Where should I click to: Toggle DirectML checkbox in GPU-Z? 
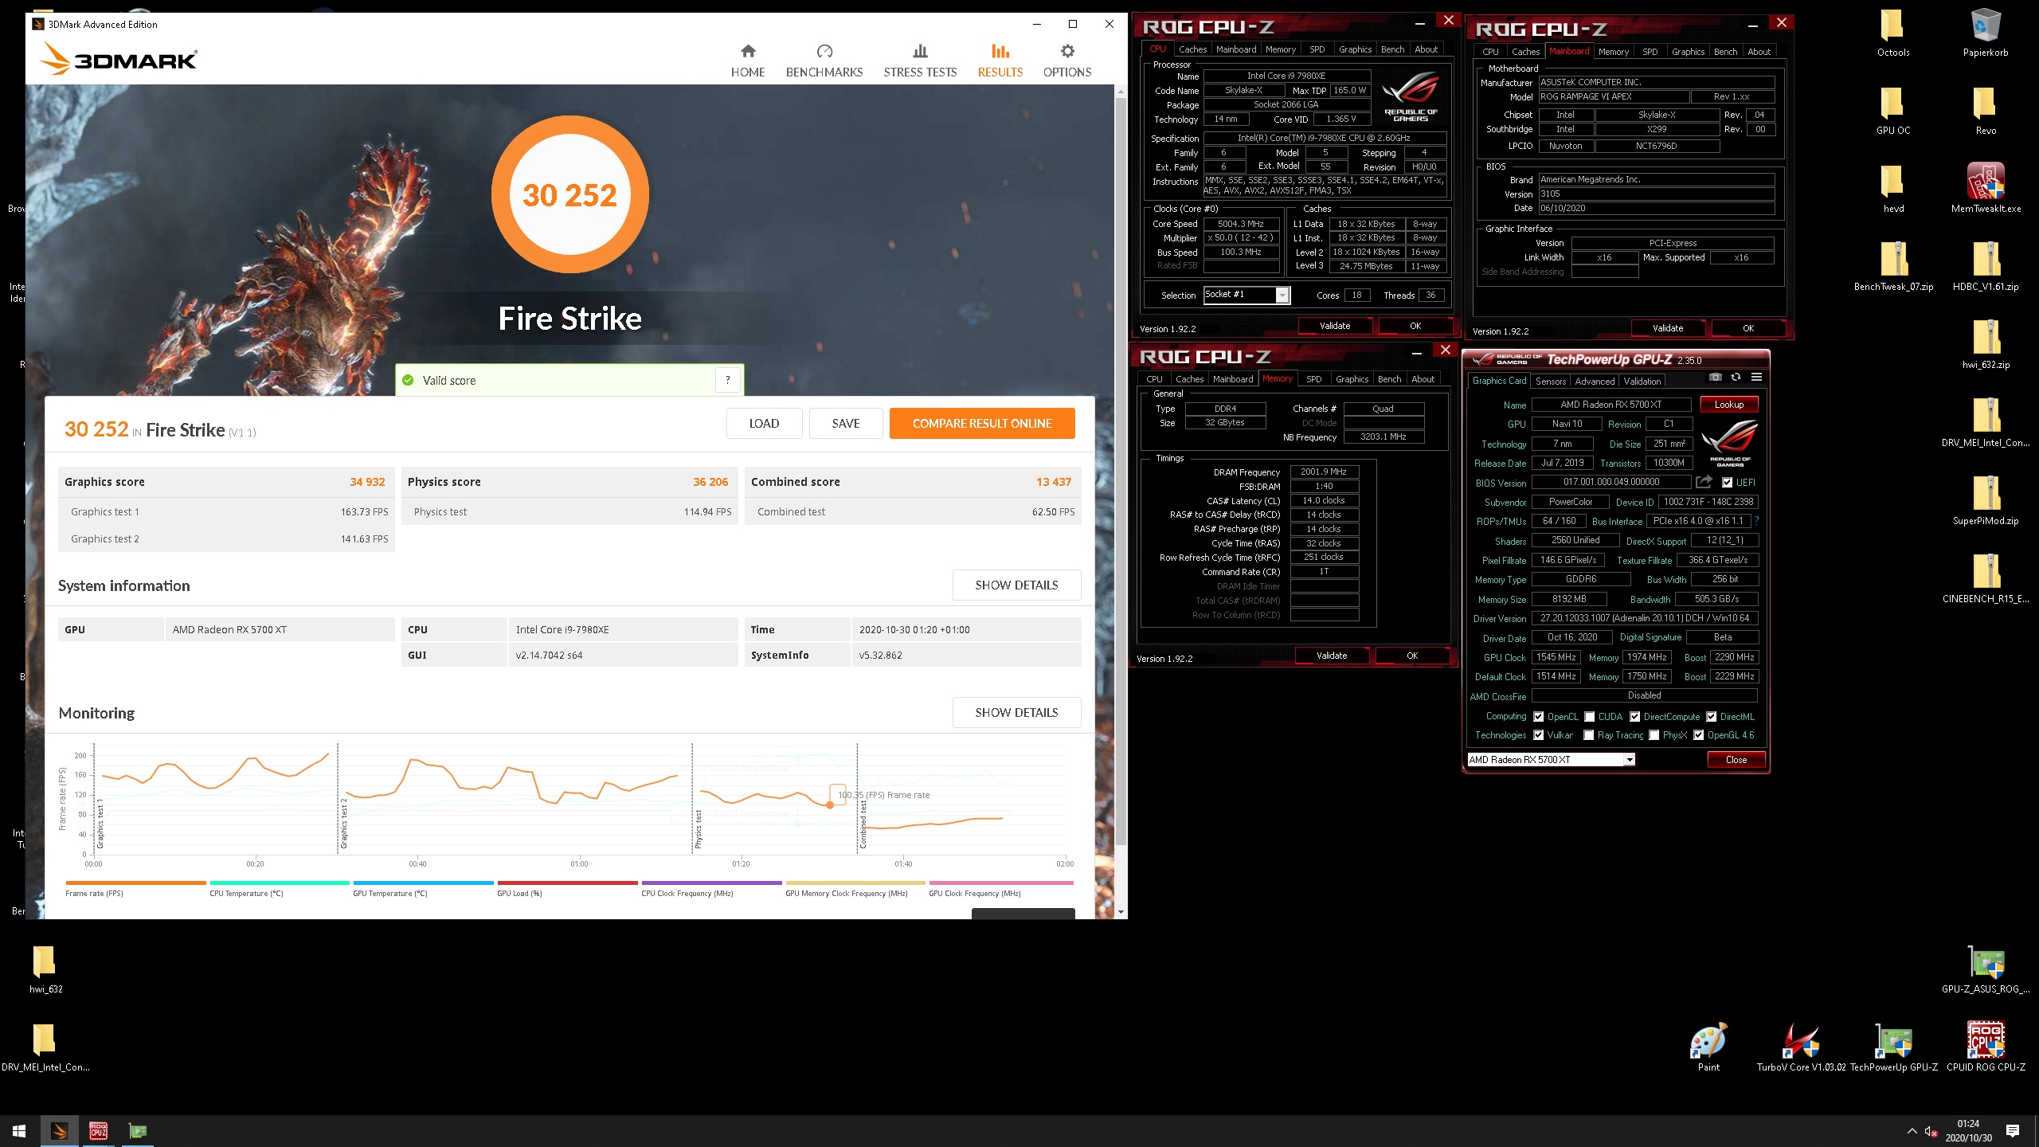[1712, 717]
